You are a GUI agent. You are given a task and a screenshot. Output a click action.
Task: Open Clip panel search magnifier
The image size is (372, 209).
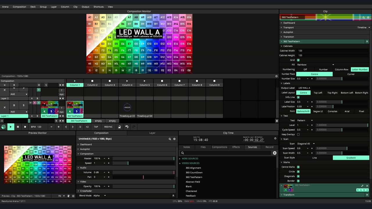[364, 17]
